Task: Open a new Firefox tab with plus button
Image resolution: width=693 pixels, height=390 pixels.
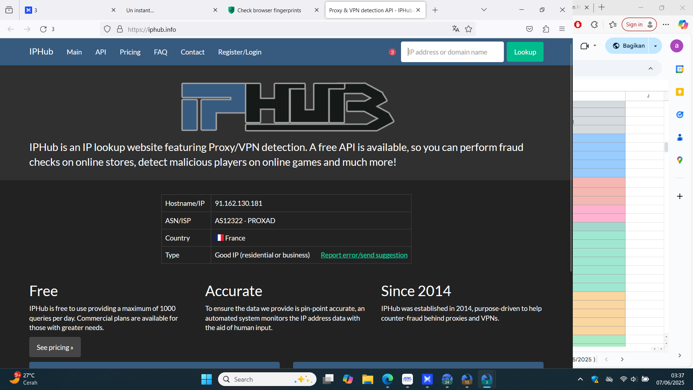Action: (x=435, y=10)
